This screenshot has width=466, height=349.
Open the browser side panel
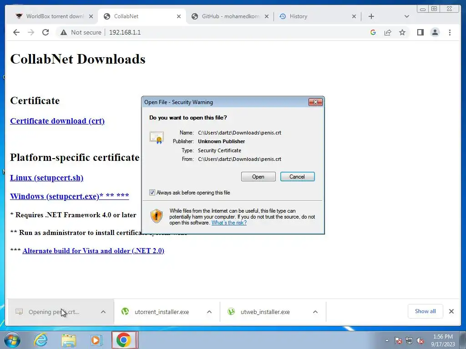point(420,32)
